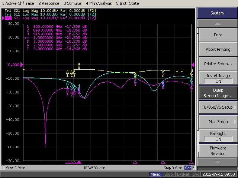Open the Response menu
Viewport: 238px width, 178px height.
pos(49,3)
